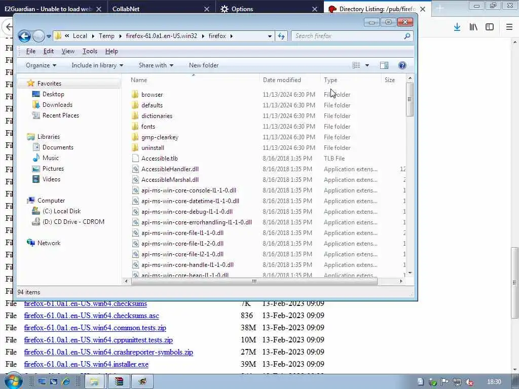Select the gmp-clearkey folder icon
519x389 pixels.
pyautogui.click(x=135, y=137)
